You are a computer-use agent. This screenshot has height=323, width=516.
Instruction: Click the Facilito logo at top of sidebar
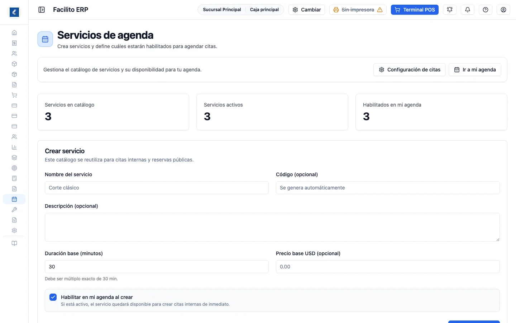pos(14,12)
